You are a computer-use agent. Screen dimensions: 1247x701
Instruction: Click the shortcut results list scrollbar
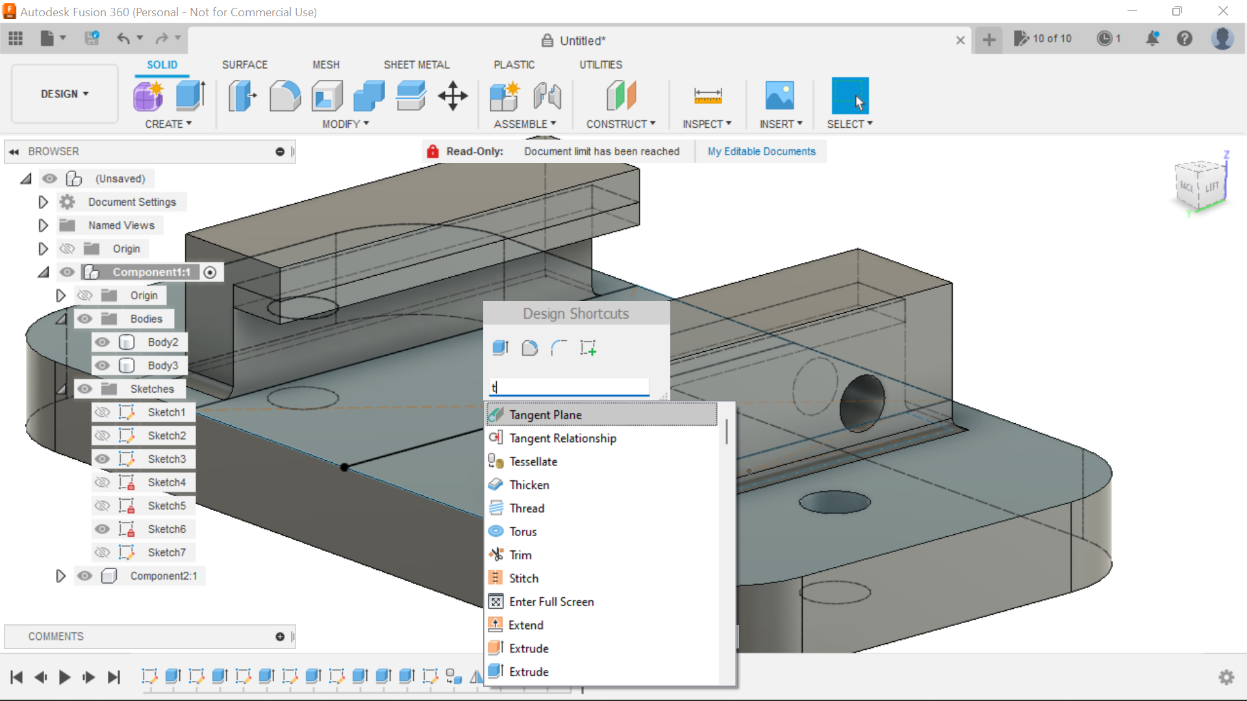point(726,431)
